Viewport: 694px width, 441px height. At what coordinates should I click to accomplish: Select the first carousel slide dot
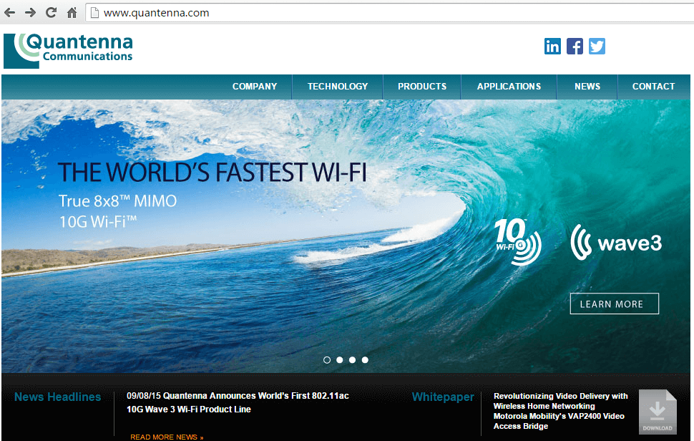pos(327,360)
